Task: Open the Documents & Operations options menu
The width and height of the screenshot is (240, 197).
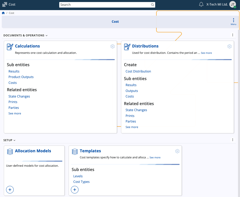Action: point(233,35)
